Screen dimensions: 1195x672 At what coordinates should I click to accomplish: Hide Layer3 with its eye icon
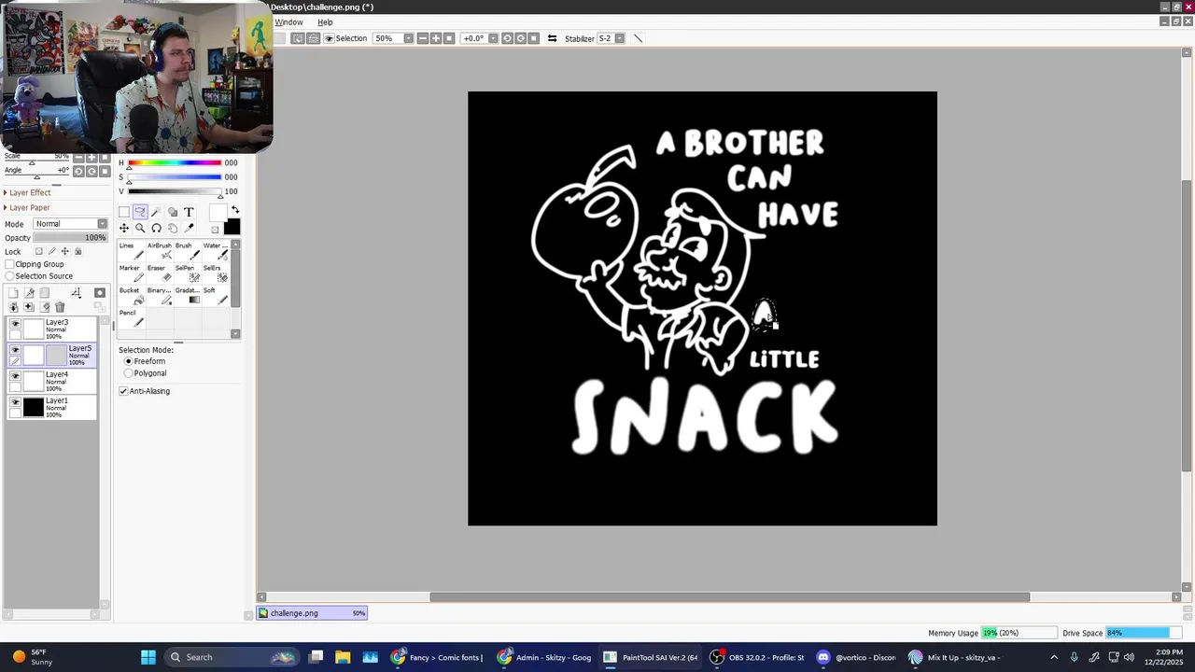15,323
